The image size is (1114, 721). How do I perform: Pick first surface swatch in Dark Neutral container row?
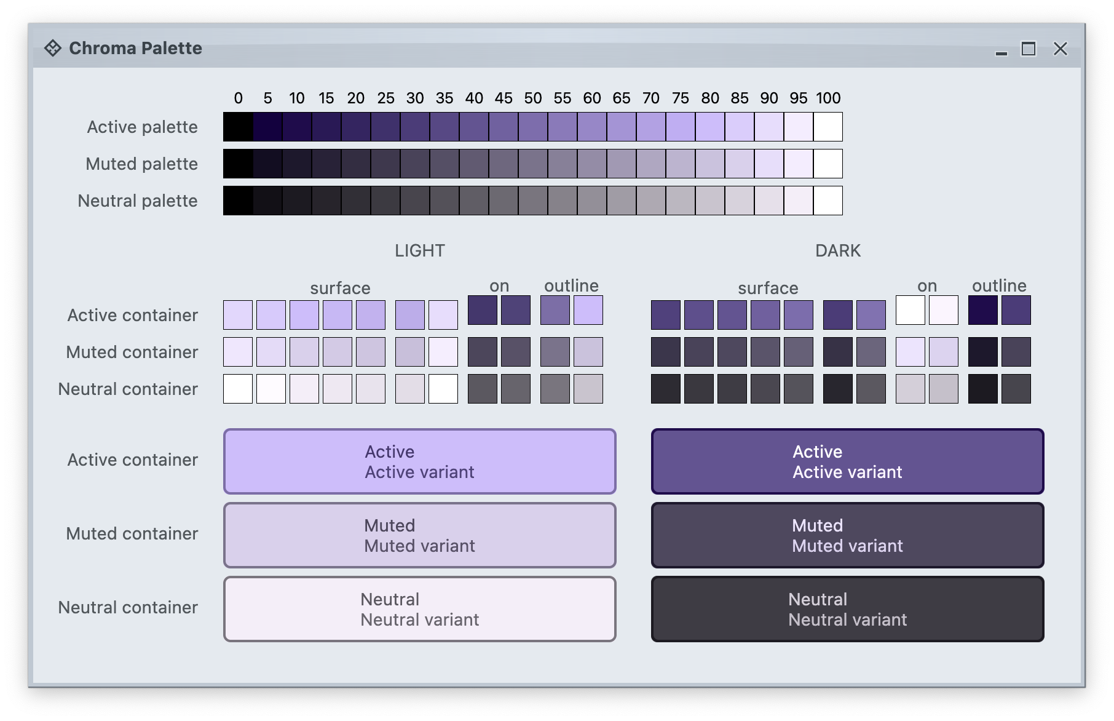[x=666, y=389]
